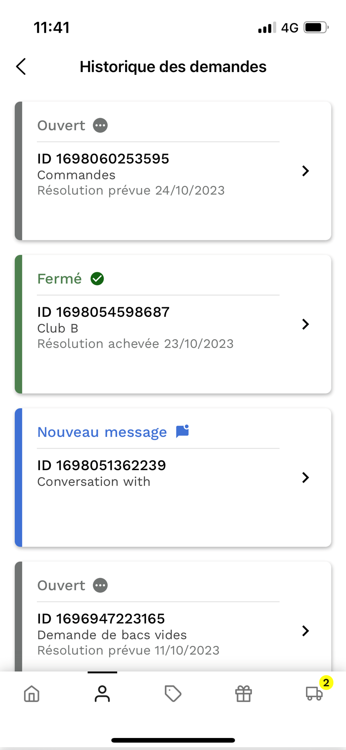Viewport: 346px width, 750px height.
Task: Open the price tag offers tab
Action: [173, 694]
